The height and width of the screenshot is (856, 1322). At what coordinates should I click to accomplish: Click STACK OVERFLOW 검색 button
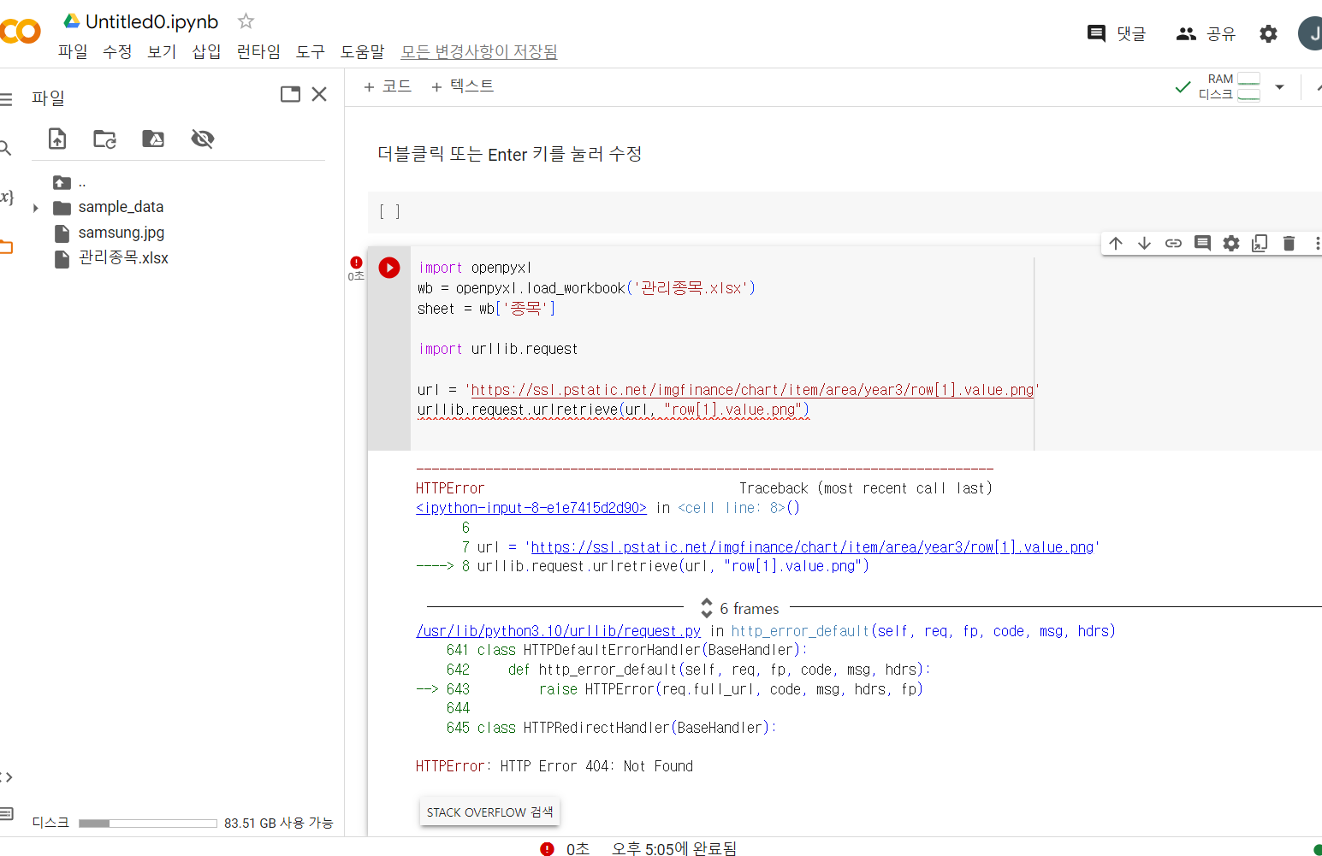tap(489, 812)
